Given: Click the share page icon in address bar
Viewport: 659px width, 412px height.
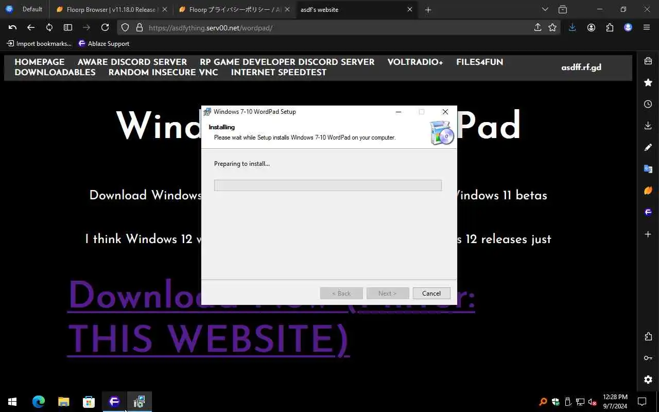Looking at the screenshot, I should pyautogui.click(x=537, y=28).
